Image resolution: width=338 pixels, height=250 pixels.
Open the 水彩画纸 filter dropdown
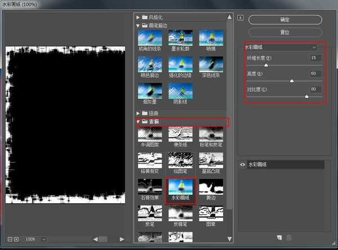281,48
